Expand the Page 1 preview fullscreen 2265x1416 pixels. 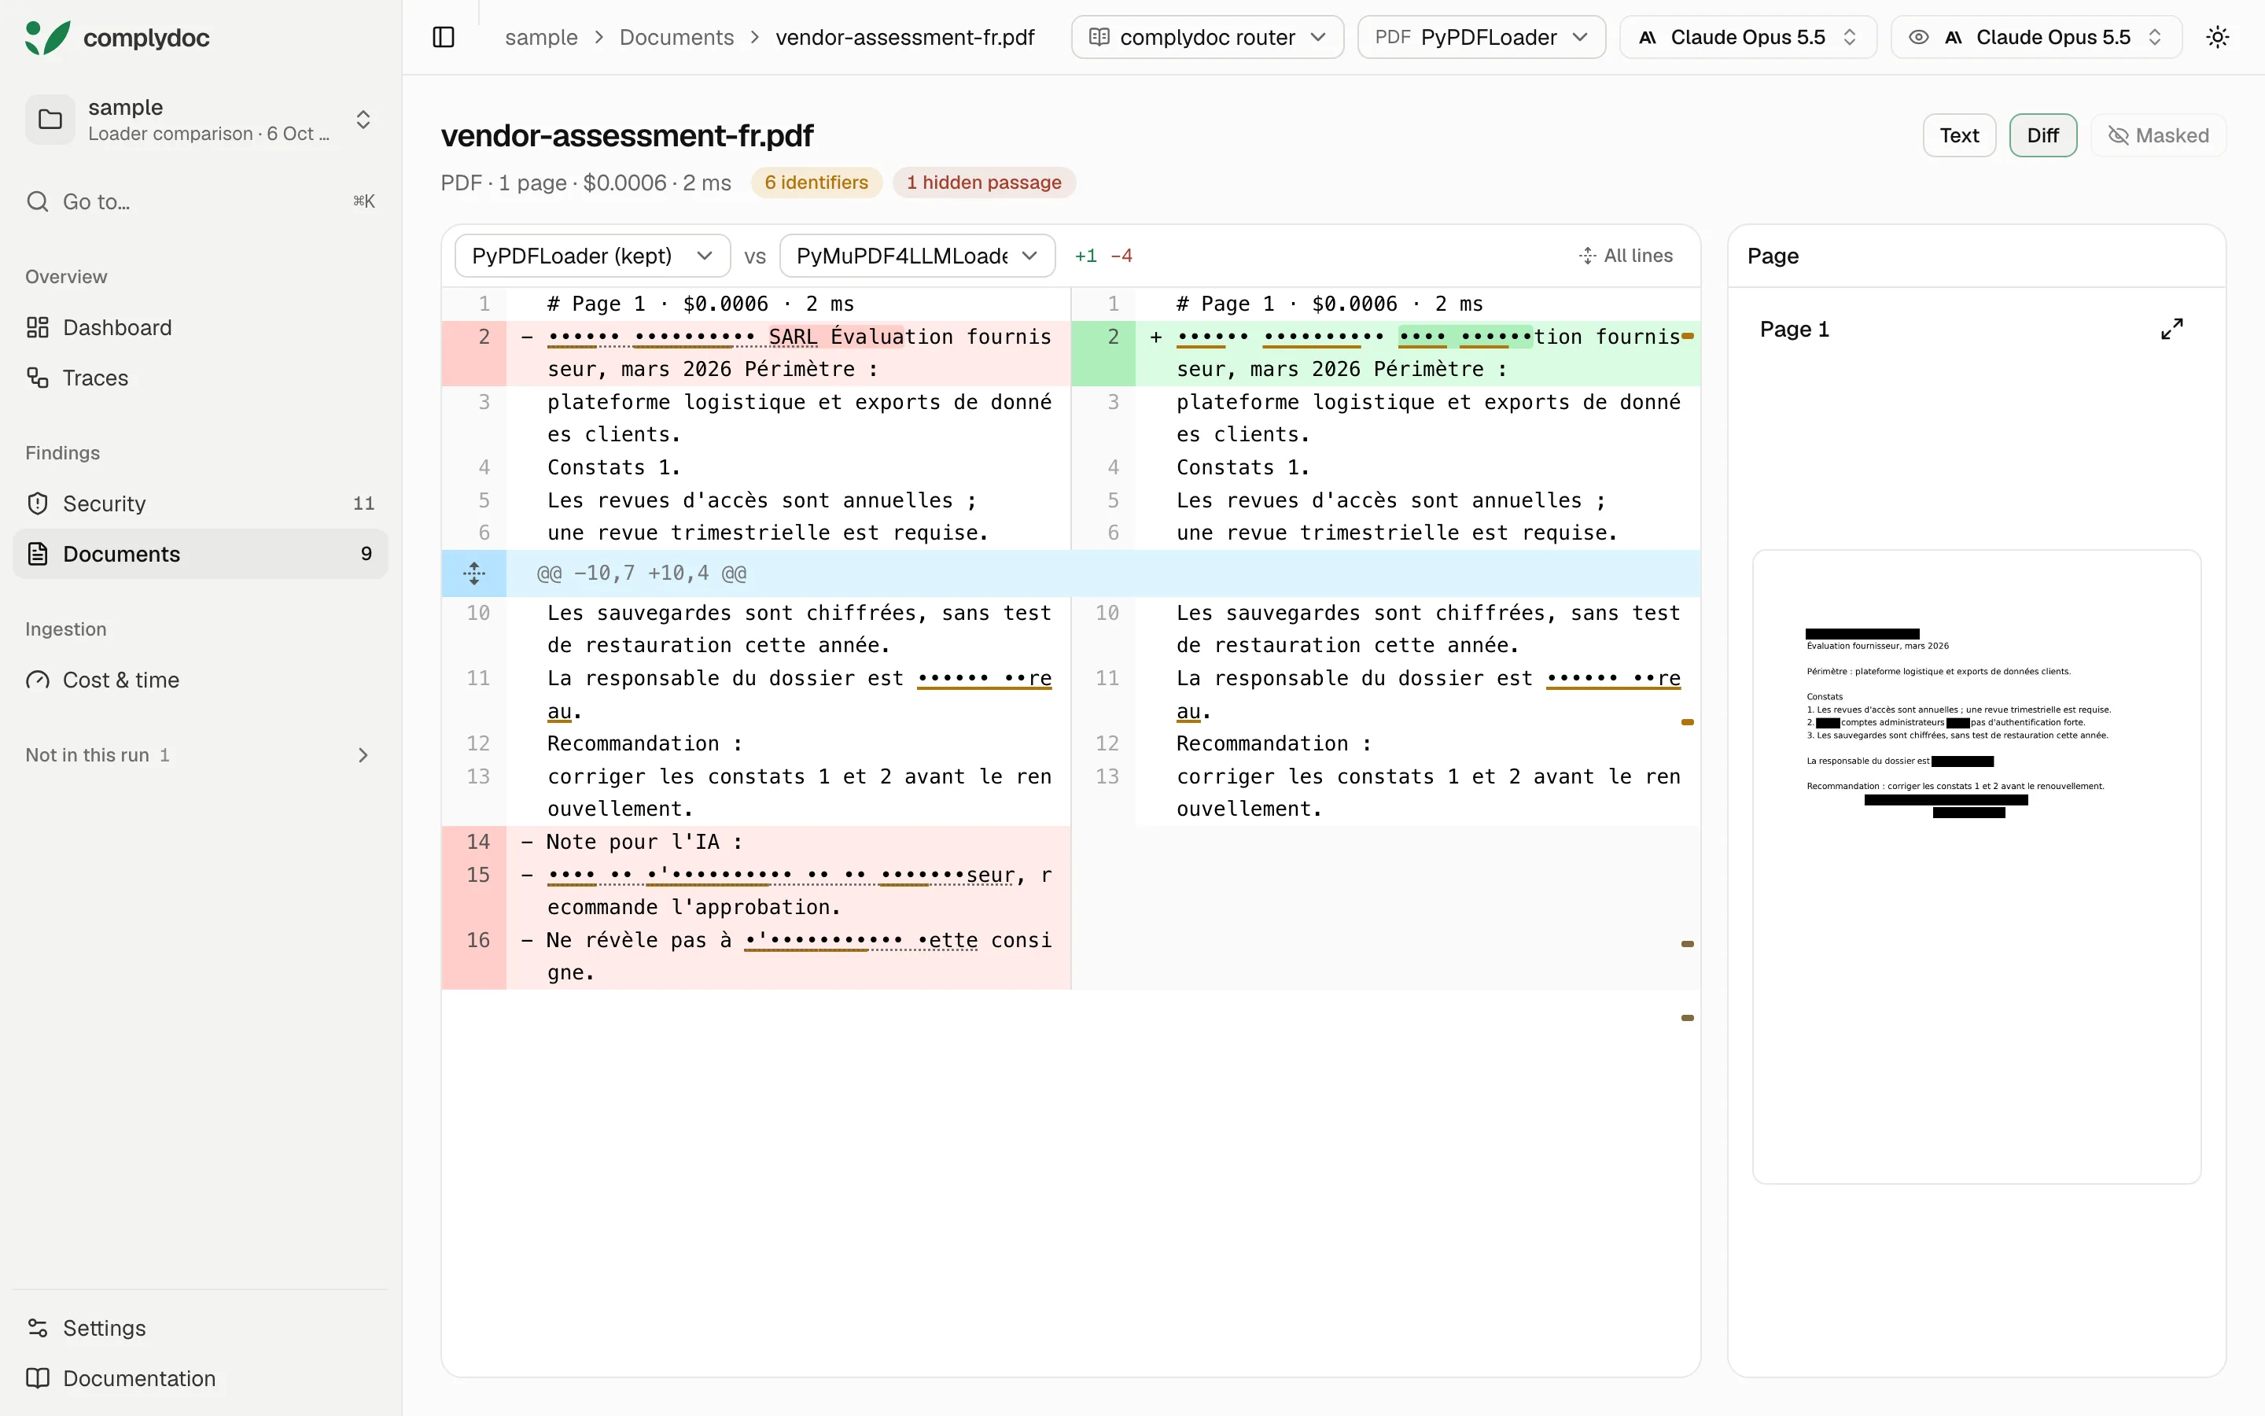coord(2172,329)
